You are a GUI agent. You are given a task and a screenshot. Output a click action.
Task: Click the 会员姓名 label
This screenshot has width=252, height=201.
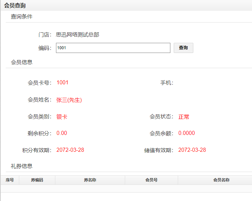pos(39,100)
